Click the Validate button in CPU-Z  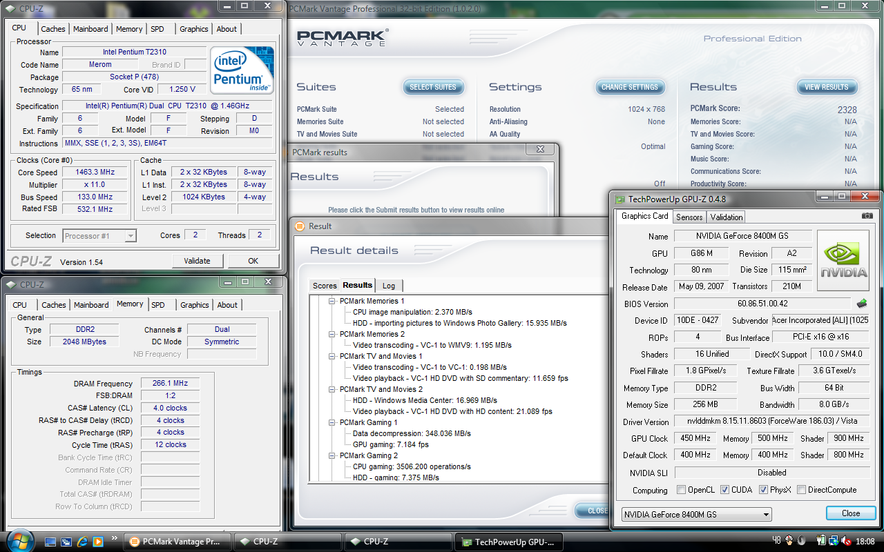coord(197,261)
